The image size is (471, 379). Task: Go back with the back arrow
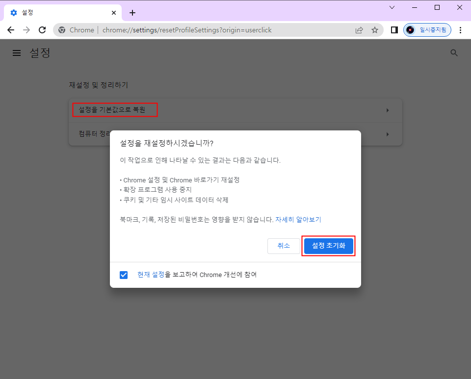[x=11, y=30]
